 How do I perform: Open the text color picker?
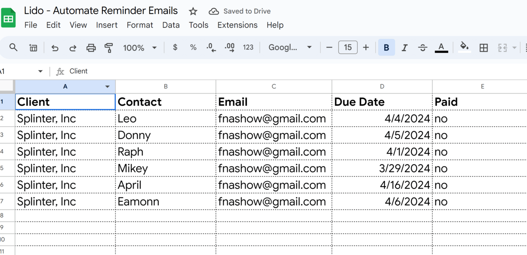tap(441, 48)
